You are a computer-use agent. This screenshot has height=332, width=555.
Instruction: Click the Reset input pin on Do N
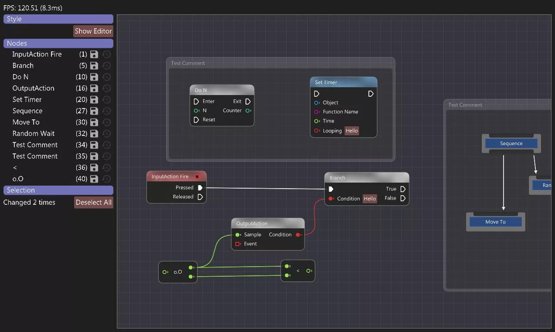(x=196, y=119)
